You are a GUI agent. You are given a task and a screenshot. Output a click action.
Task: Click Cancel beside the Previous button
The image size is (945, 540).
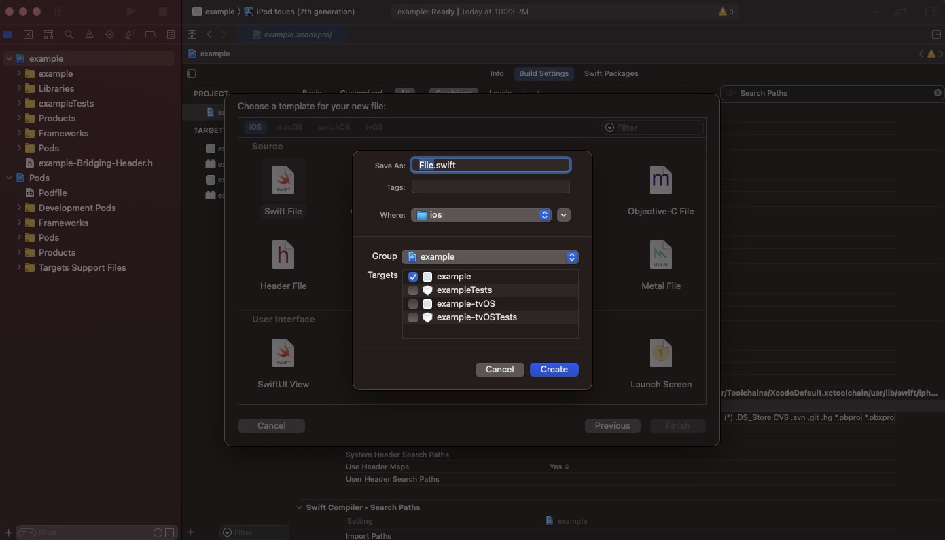(271, 426)
